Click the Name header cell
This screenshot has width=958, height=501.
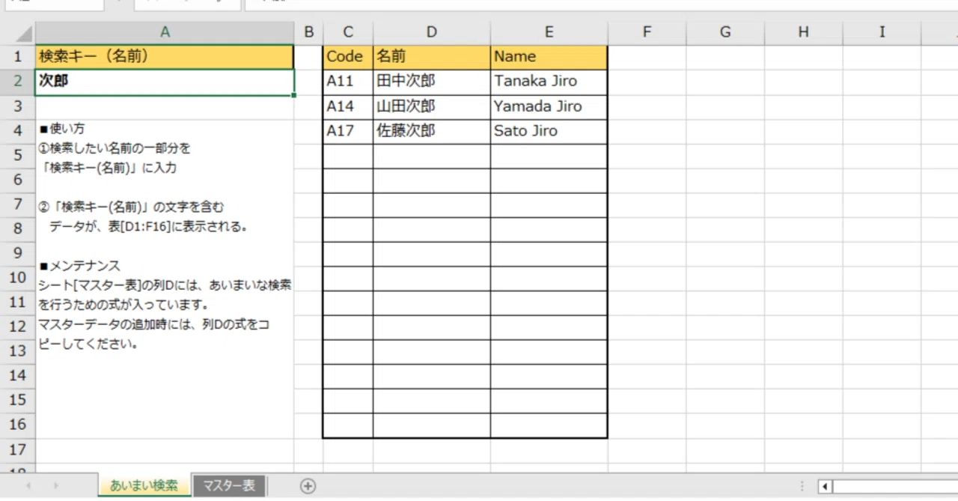coord(549,57)
